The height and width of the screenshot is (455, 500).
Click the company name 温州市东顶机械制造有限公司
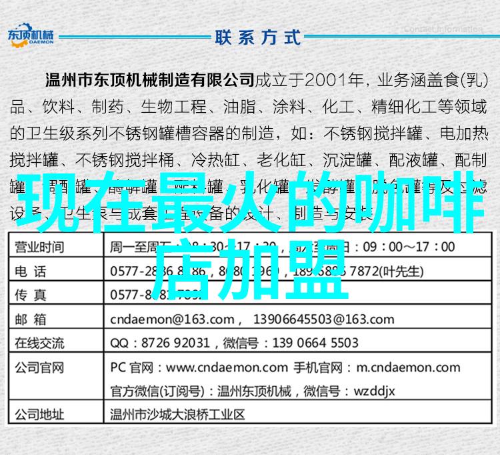click(x=149, y=80)
